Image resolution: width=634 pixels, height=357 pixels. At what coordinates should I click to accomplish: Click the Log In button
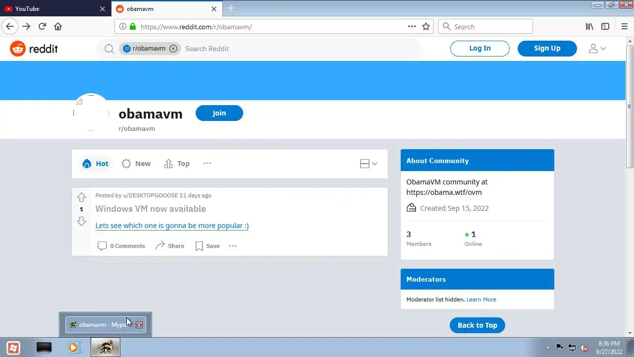point(479,49)
